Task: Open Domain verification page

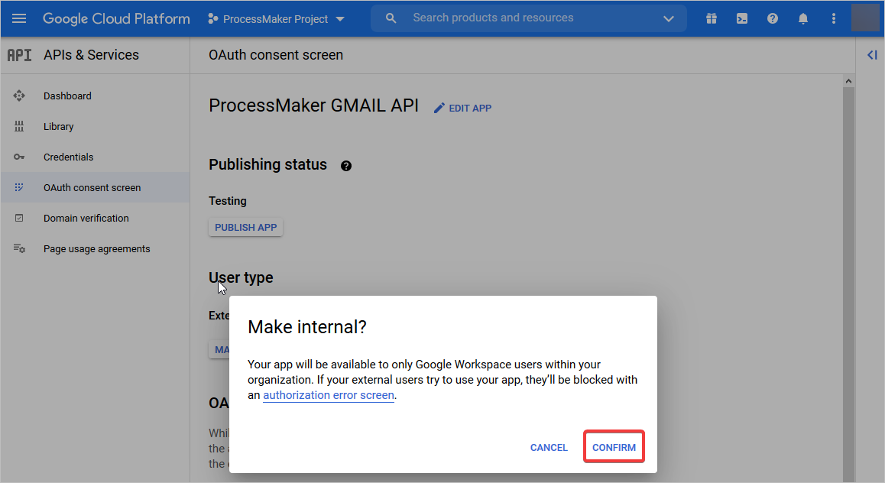Action: (x=86, y=219)
